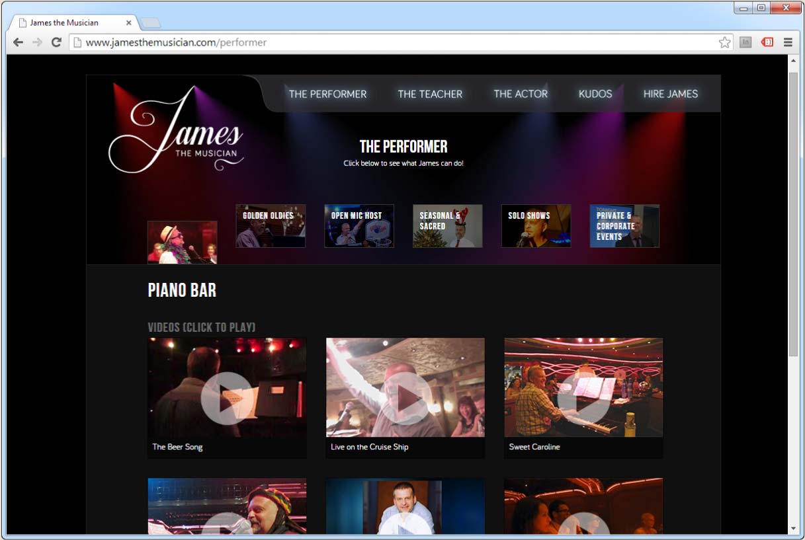Open the Seasonal & Sacred category
805x540 pixels.
pyautogui.click(x=448, y=226)
